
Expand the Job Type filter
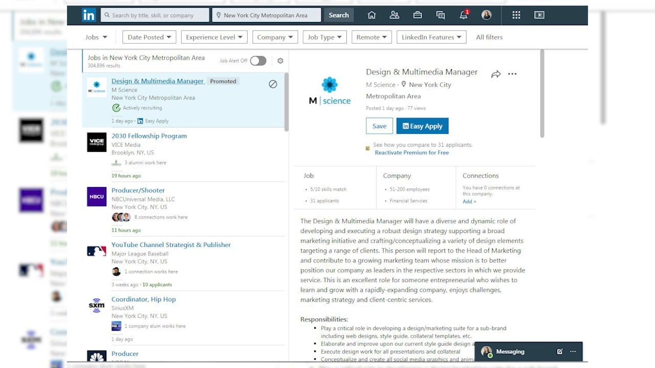coord(324,37)
